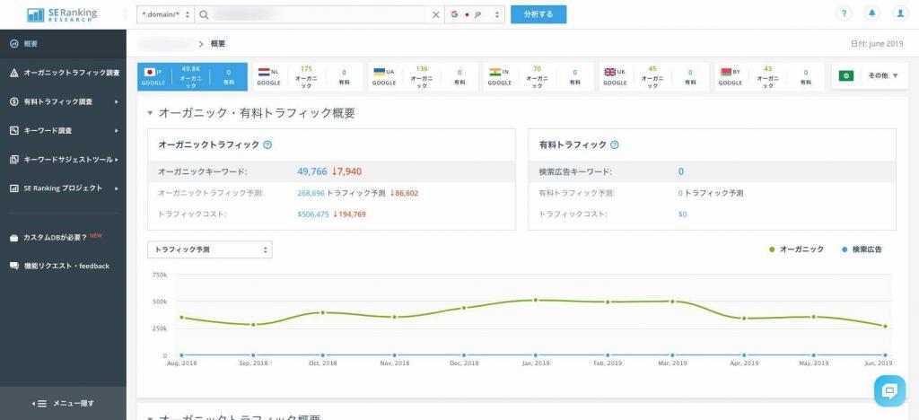Expand キーワードサジェストツール sidebar menu

(64, 160)
